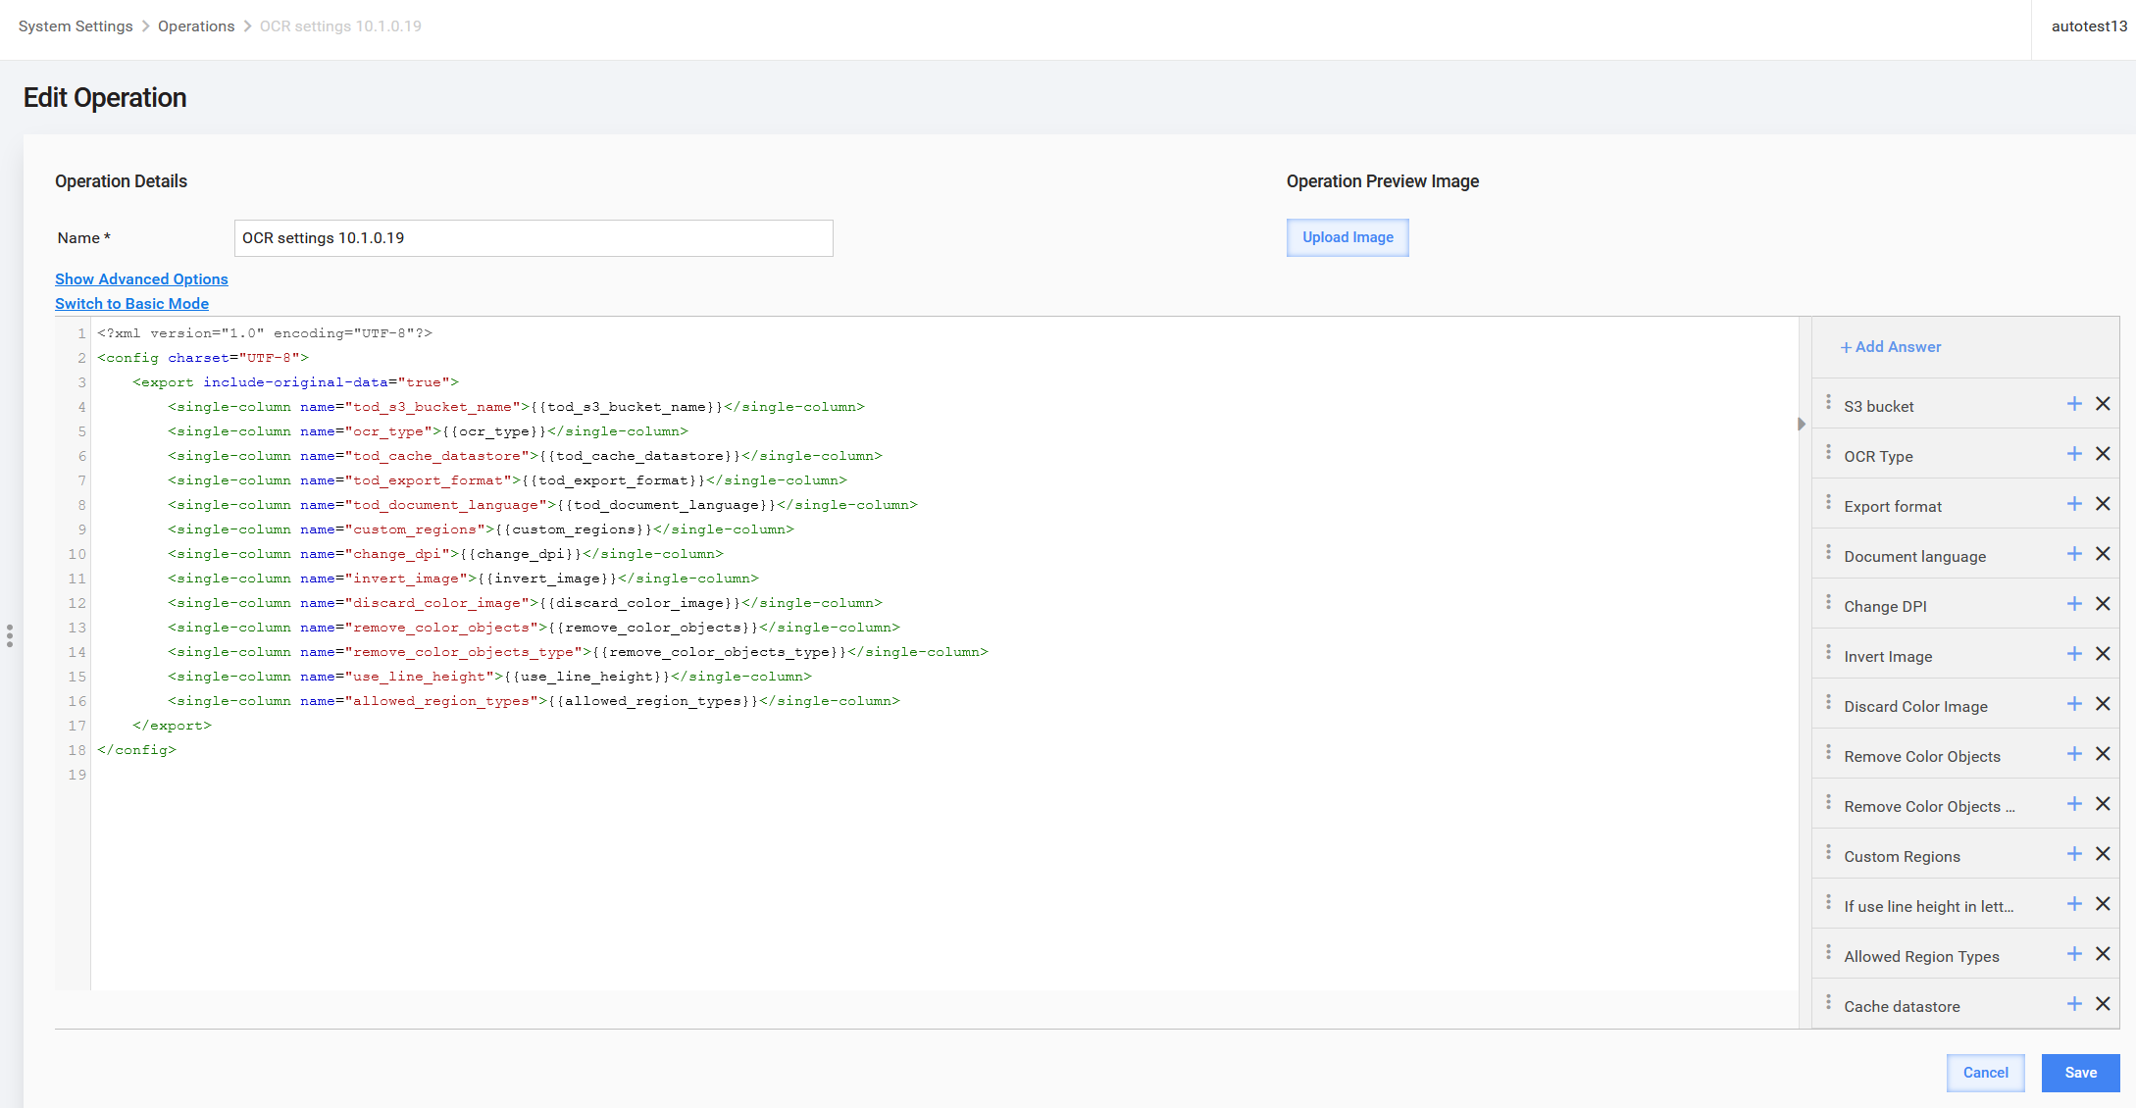
Task: Delete the Invert Image answer
Action: point(2103,654)
